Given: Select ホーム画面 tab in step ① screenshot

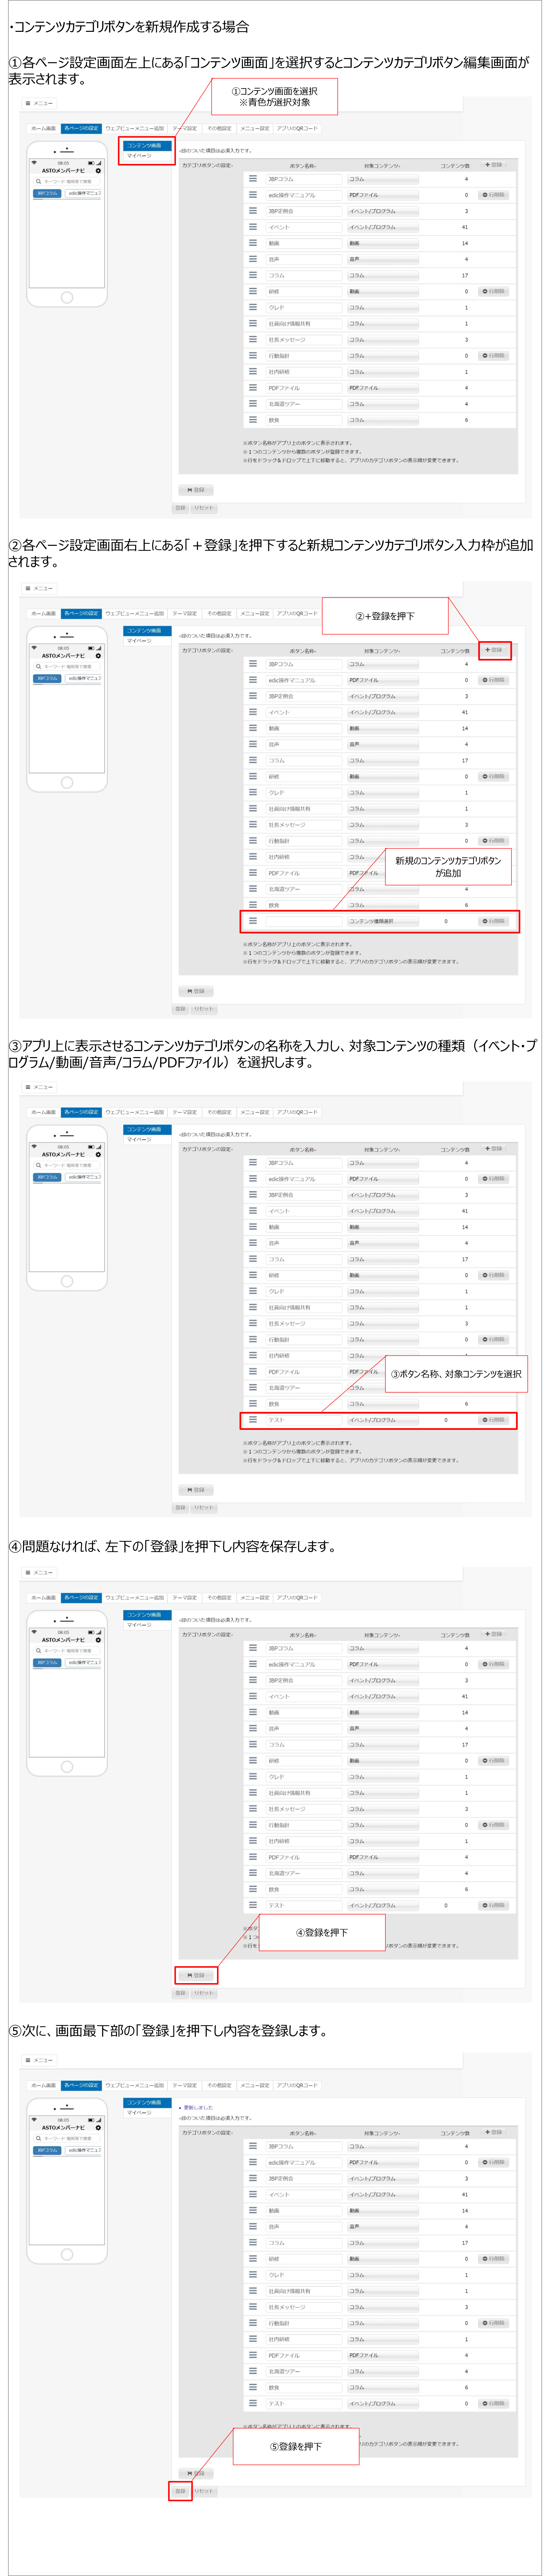Looking at the screenshot, I should (x=43, y=128).
